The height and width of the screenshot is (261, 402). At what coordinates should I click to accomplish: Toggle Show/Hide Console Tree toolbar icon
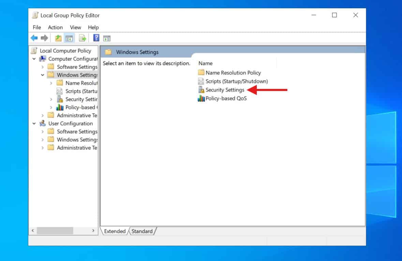(69, 39)
